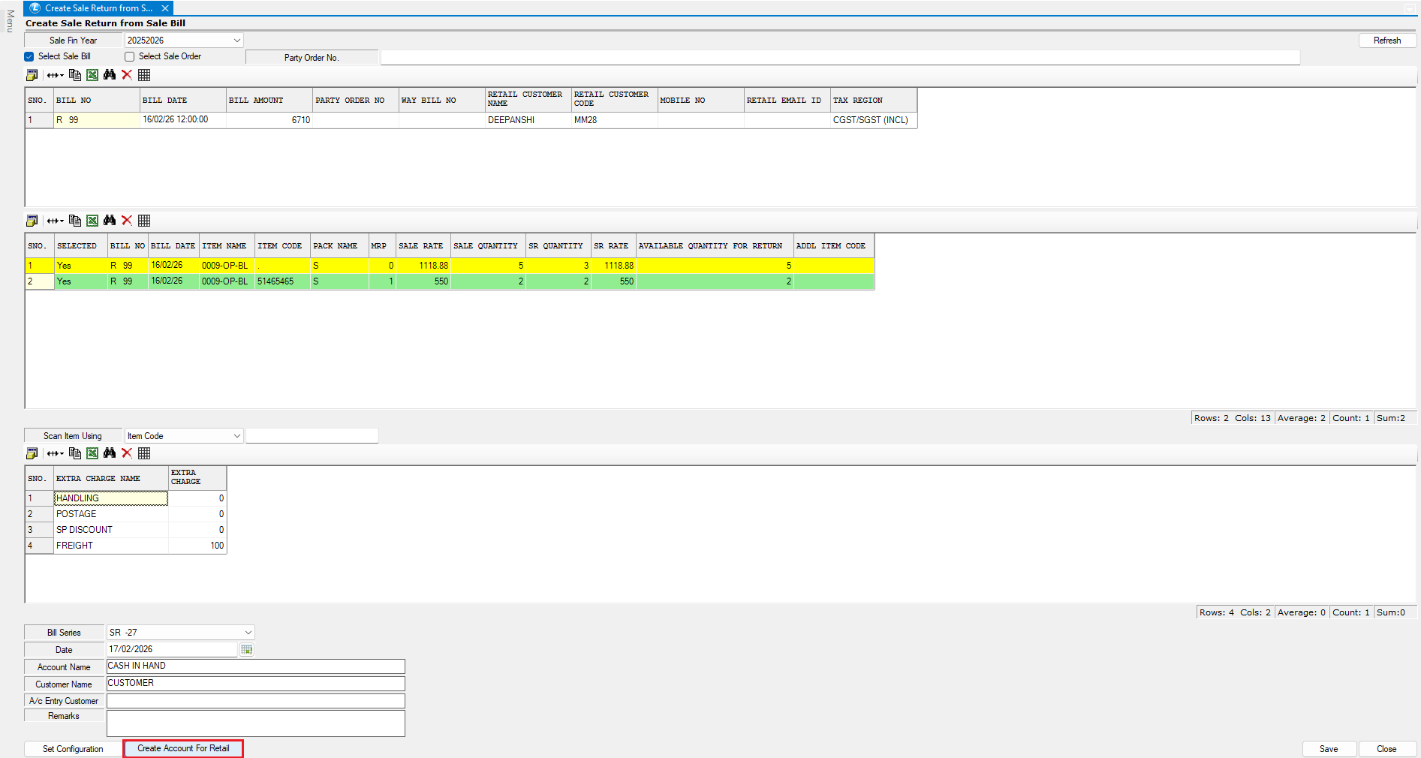Viewport: 1421px width, 758px height.
Task: Click the first window icon in the sale bill grid toolbar
Action: (32, 75)
